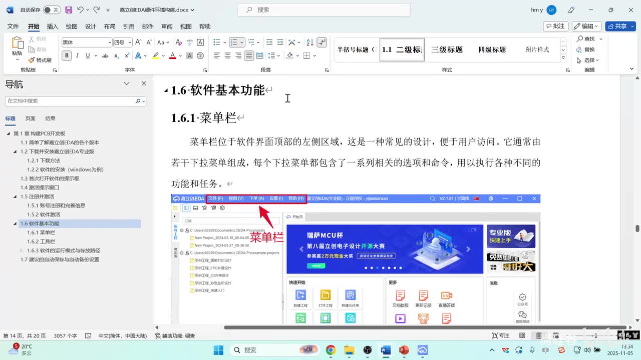The width and height of the screenshot is (641, 360).
Task: Click Replace (替换) in the editing group
Action: (585, 49)
